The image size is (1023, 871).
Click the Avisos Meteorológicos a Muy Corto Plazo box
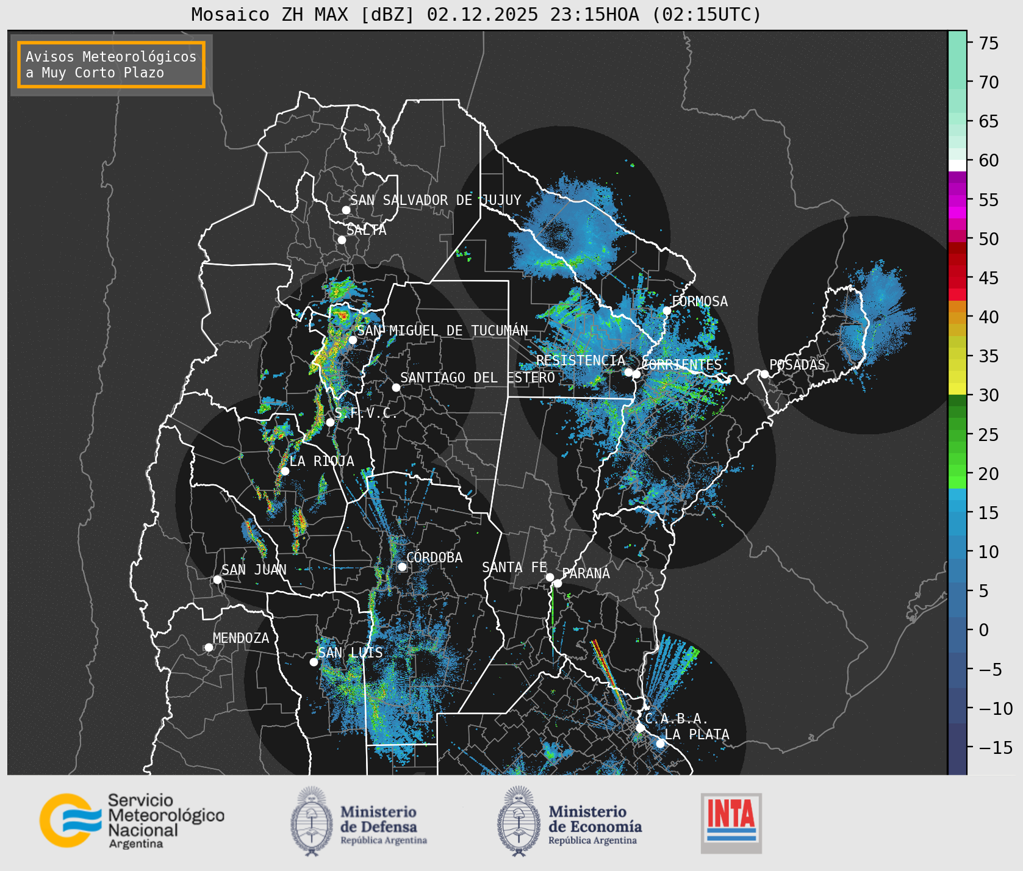click(111, 65)
